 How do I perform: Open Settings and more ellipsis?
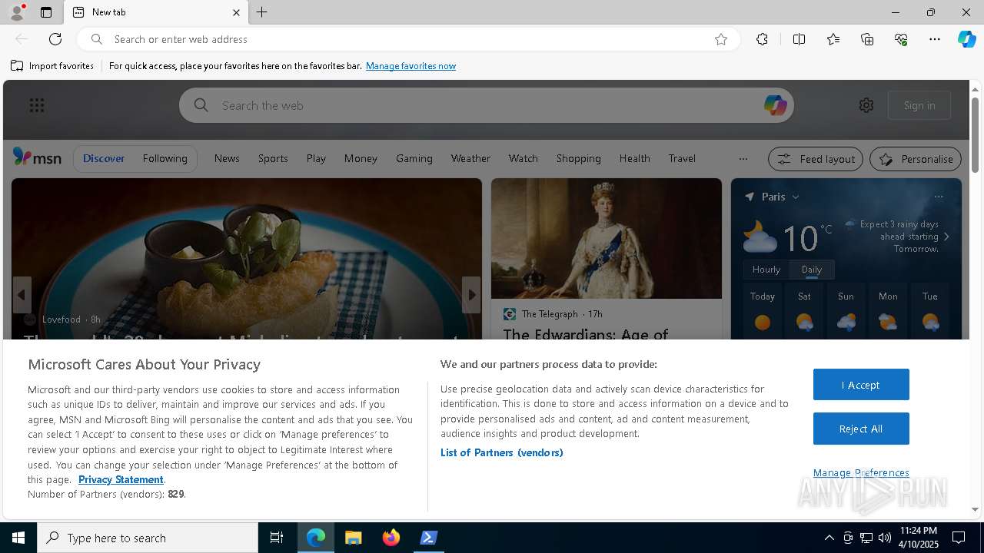click(935, 39)
